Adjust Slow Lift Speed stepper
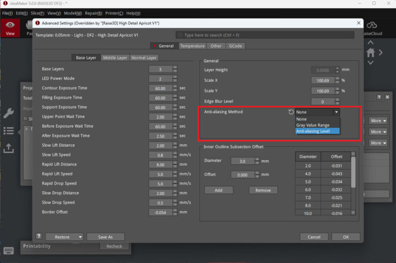This screenshot has width=396, height=263. tap(175, 155)
